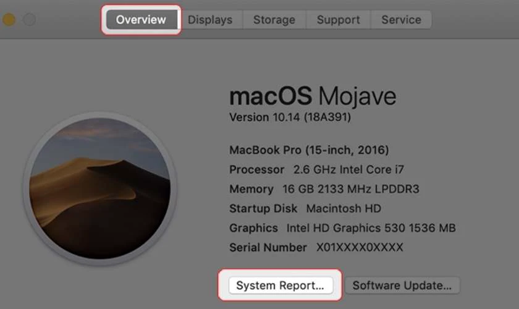
Task: Select the MacBook Pro model line
Action: click(x=309, y=150)
